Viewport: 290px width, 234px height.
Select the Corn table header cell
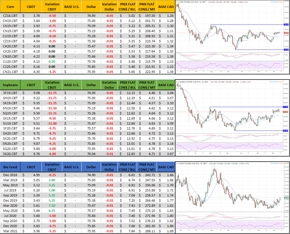pyautogui.click(x=10, y=7)
